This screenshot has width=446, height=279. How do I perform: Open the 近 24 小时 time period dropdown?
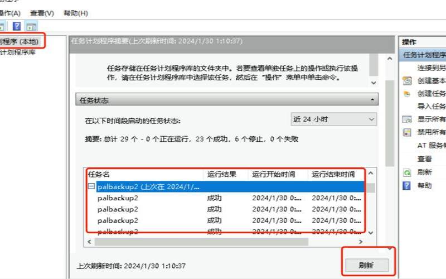coord(333,119)
